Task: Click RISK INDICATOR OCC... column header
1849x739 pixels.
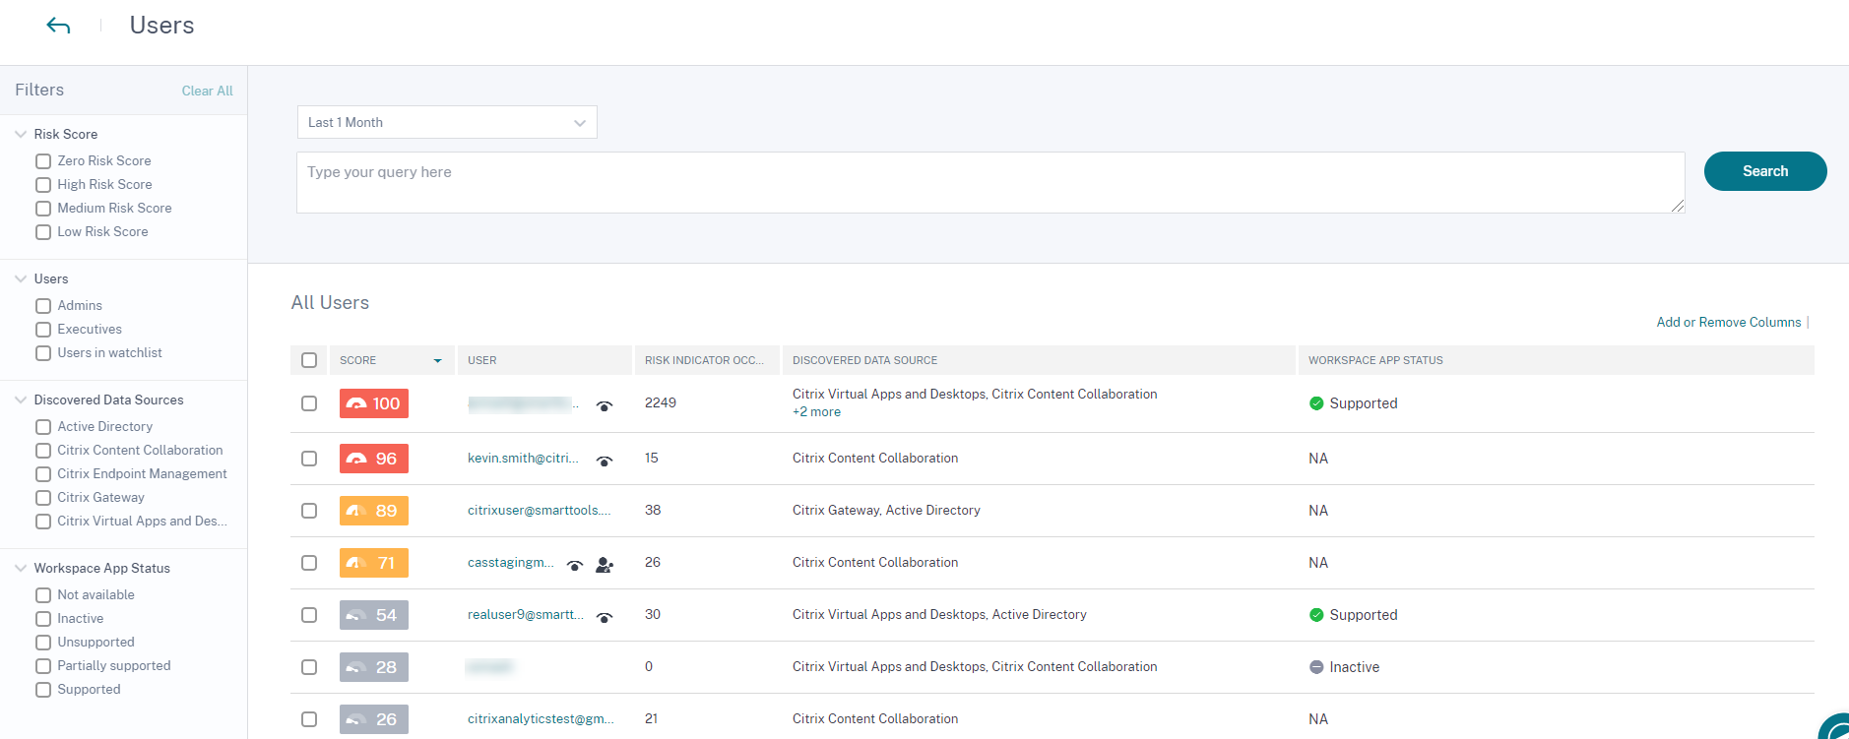Action: point(707,360)
